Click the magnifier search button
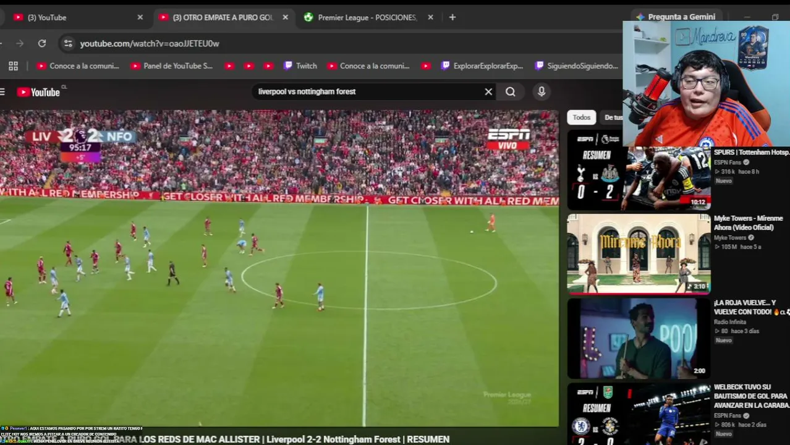 coord(511,91)
